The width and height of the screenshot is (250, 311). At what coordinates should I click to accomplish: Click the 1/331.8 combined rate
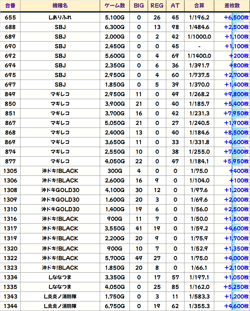[x=199, y=142]
